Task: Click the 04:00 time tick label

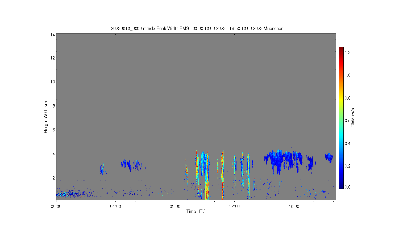Action: (115, 206)
